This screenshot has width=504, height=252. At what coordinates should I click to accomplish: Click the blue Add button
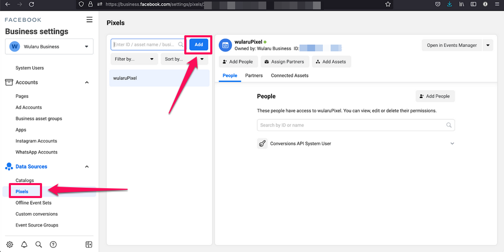pos(199,45)
